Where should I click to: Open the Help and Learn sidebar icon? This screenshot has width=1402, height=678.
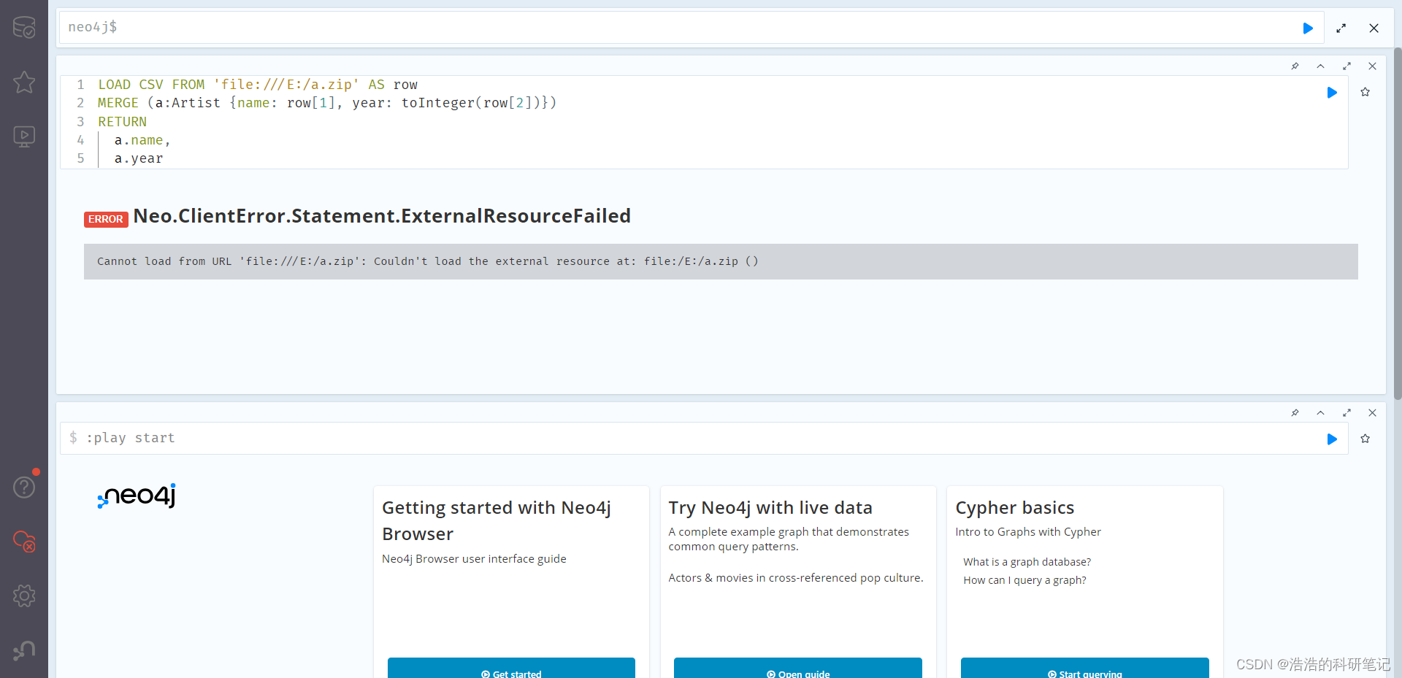(x=24, y=487)
